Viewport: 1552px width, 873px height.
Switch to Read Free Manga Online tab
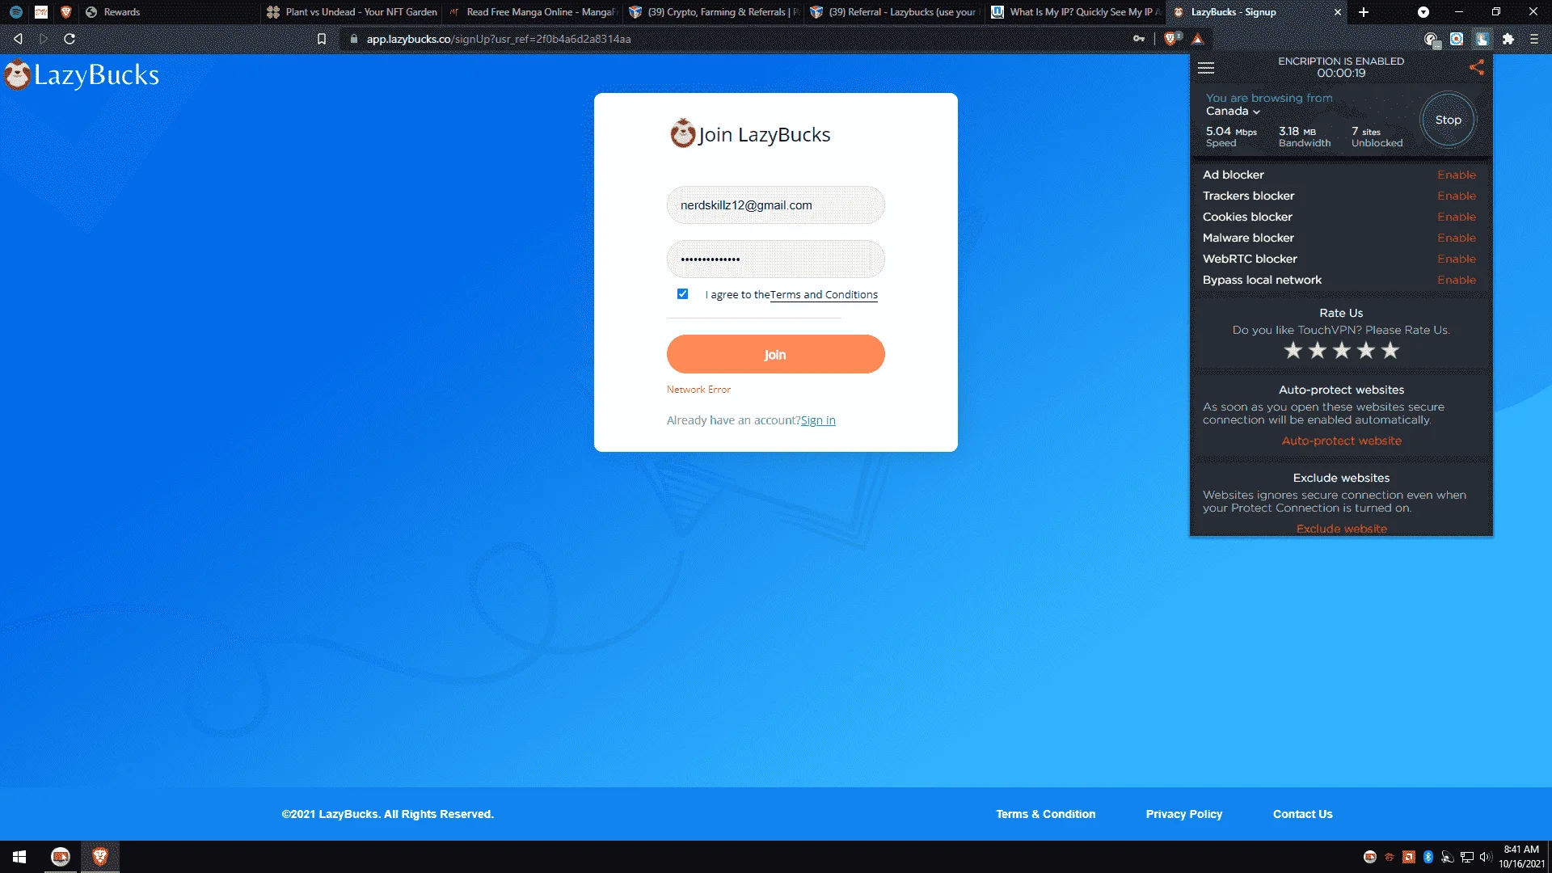coord(533,12)
